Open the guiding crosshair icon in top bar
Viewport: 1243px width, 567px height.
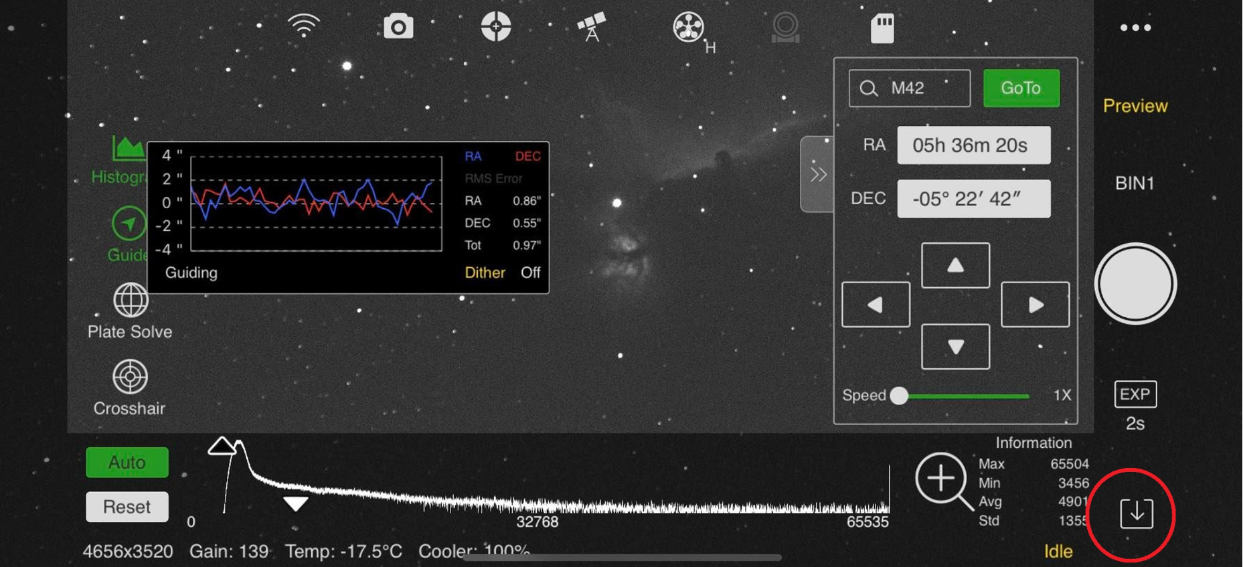click(x=496, y=27)
